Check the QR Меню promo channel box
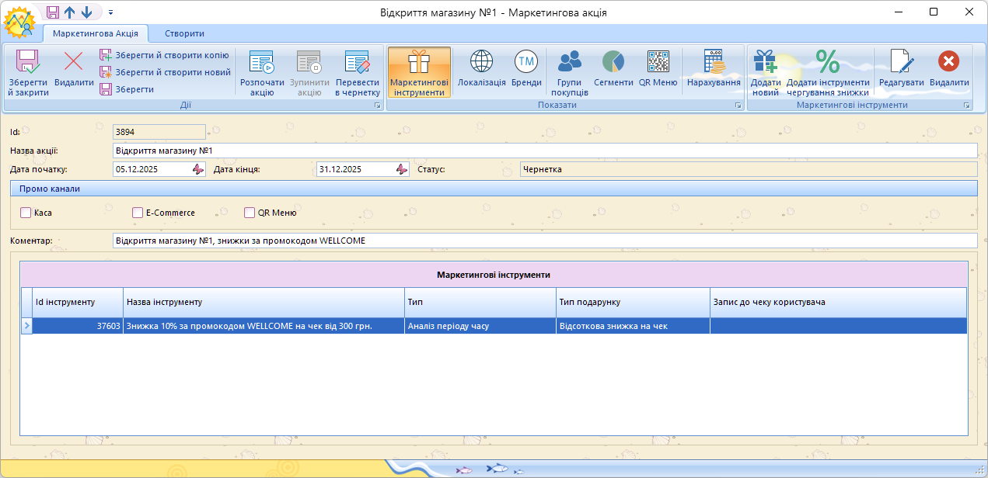 250,213
